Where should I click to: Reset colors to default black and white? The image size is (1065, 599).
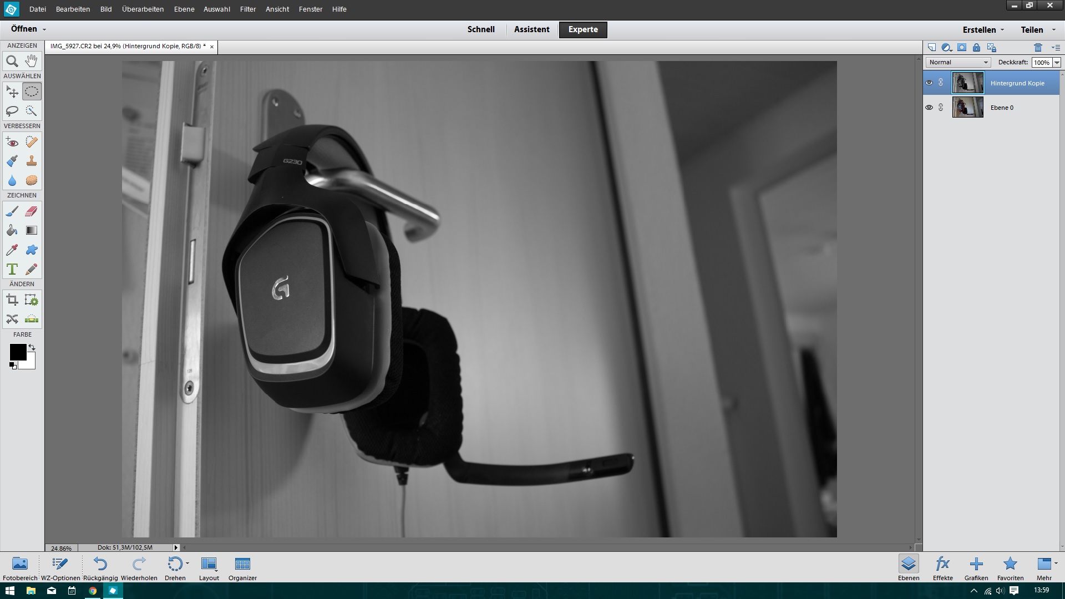point(13,365)
